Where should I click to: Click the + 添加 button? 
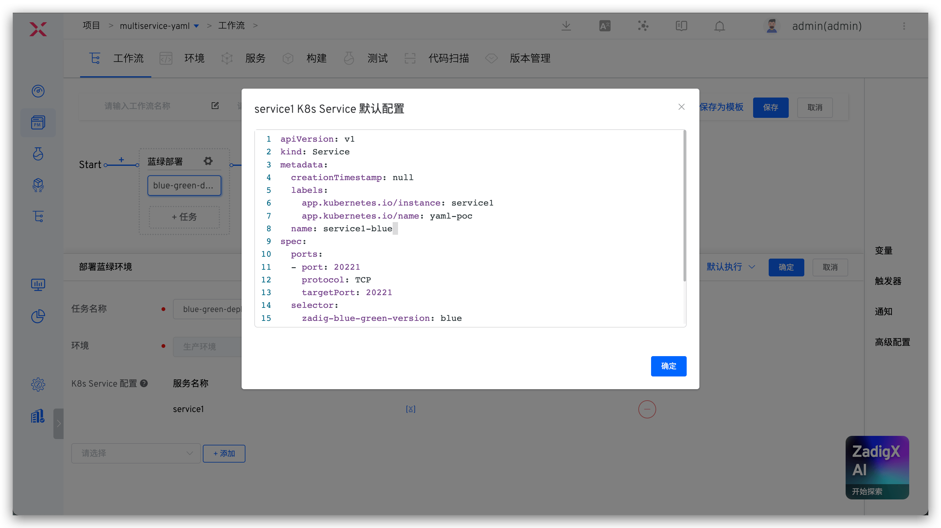coord(224,453)
